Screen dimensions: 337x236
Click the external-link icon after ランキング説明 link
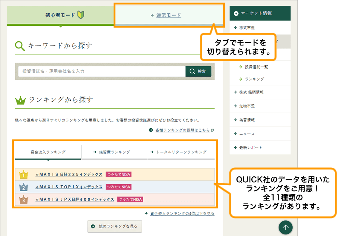(x=212, y=130)
